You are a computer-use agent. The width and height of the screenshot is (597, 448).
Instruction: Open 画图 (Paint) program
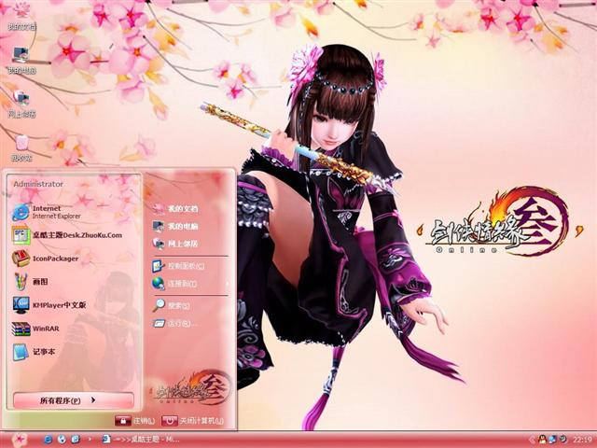31,282
